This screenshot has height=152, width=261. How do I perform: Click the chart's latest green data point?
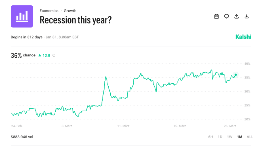(x=236, y=75)
